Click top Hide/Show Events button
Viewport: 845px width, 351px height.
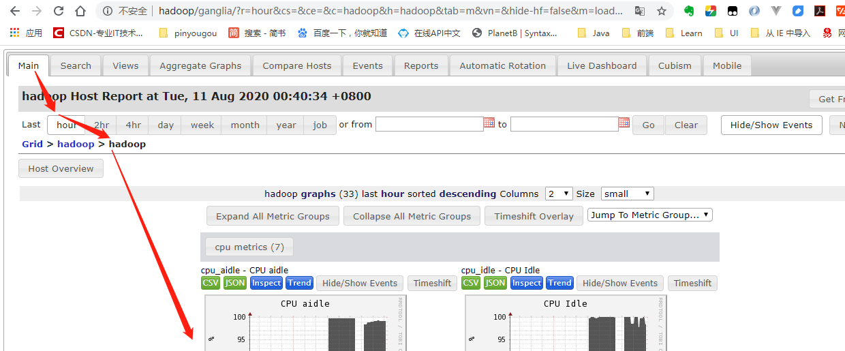point(771,125)
